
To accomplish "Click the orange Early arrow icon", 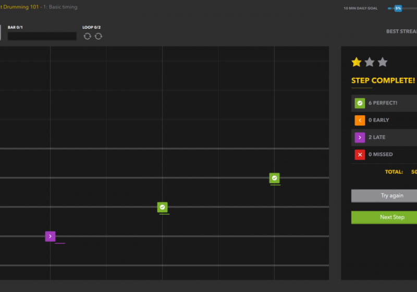I will [360, 120].
